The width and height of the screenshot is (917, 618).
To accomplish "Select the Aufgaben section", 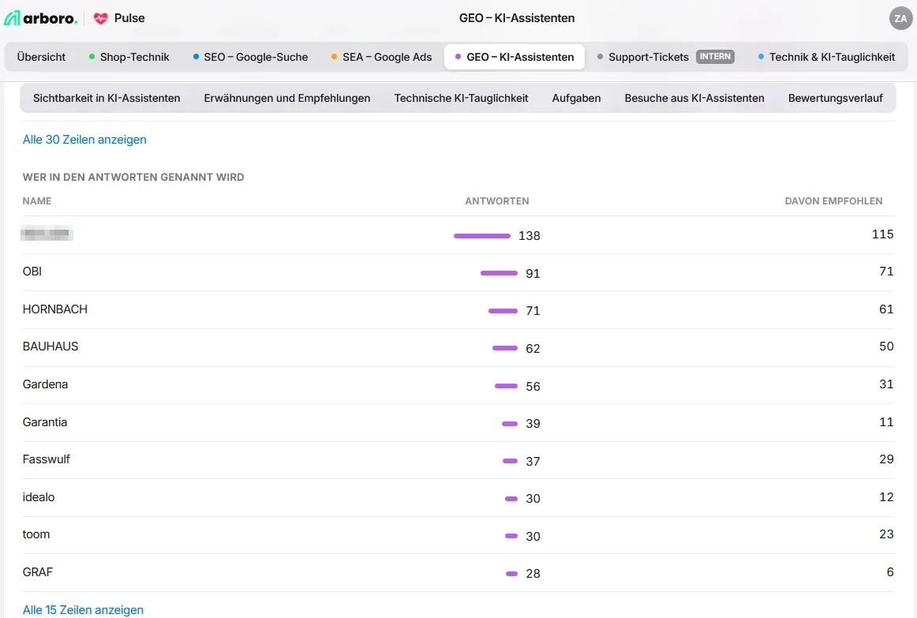I will click(x=576, y=98).
